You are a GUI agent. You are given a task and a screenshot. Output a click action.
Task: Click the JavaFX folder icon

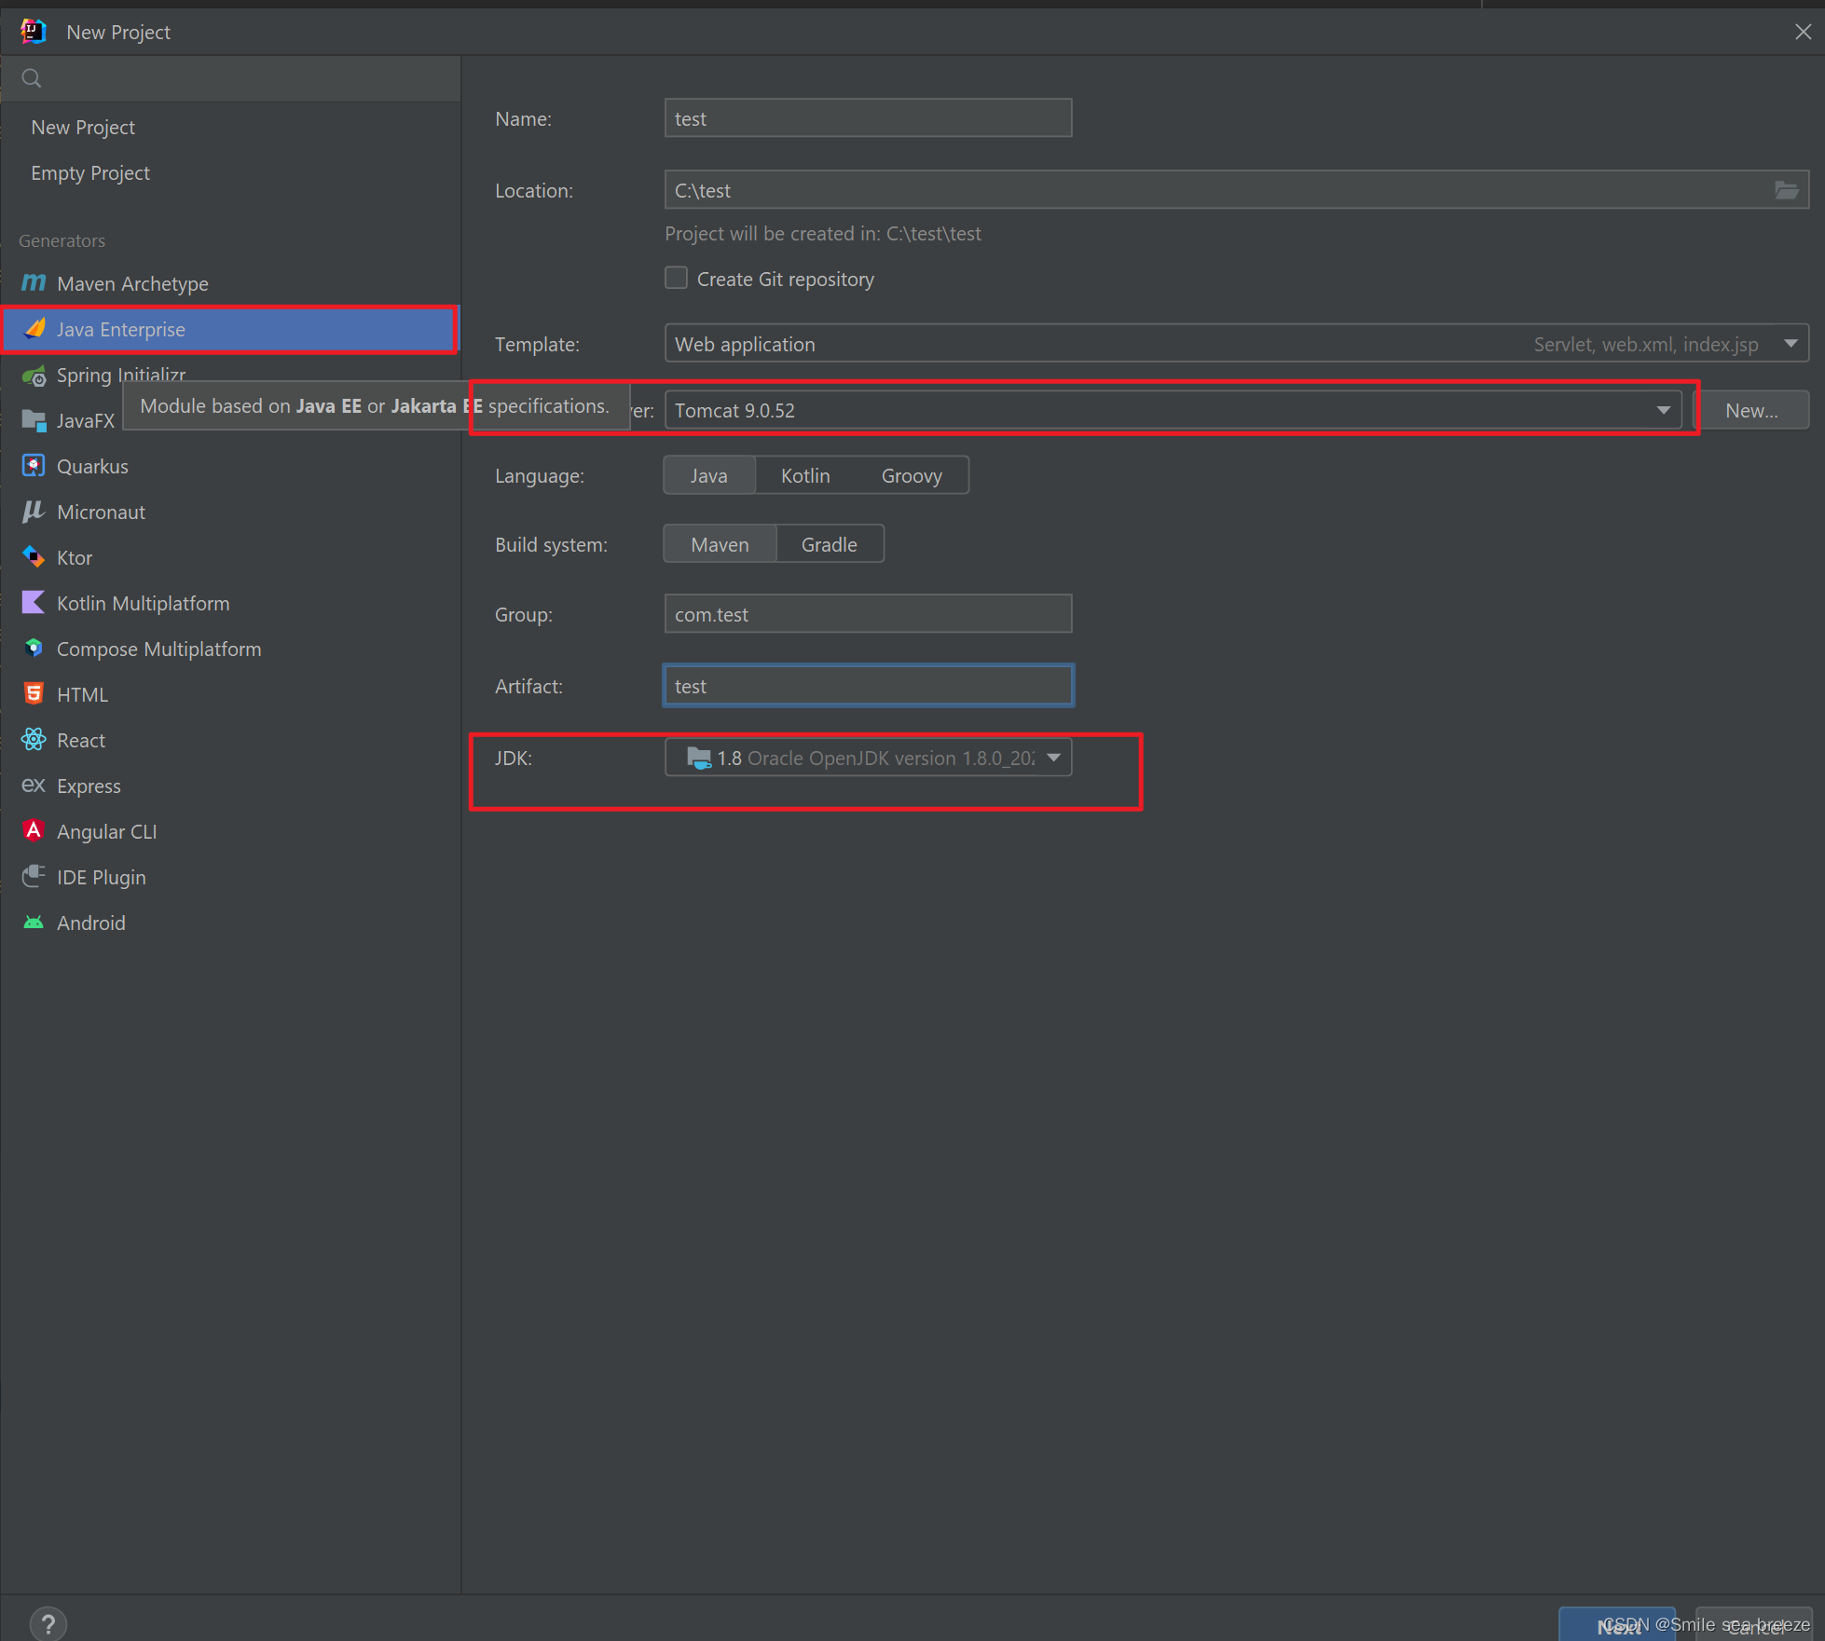click(x=34, y=420)
